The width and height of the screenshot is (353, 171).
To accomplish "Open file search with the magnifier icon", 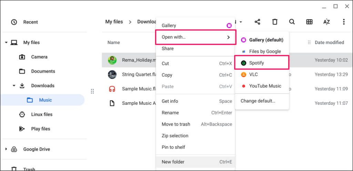I will coord(292,22).
